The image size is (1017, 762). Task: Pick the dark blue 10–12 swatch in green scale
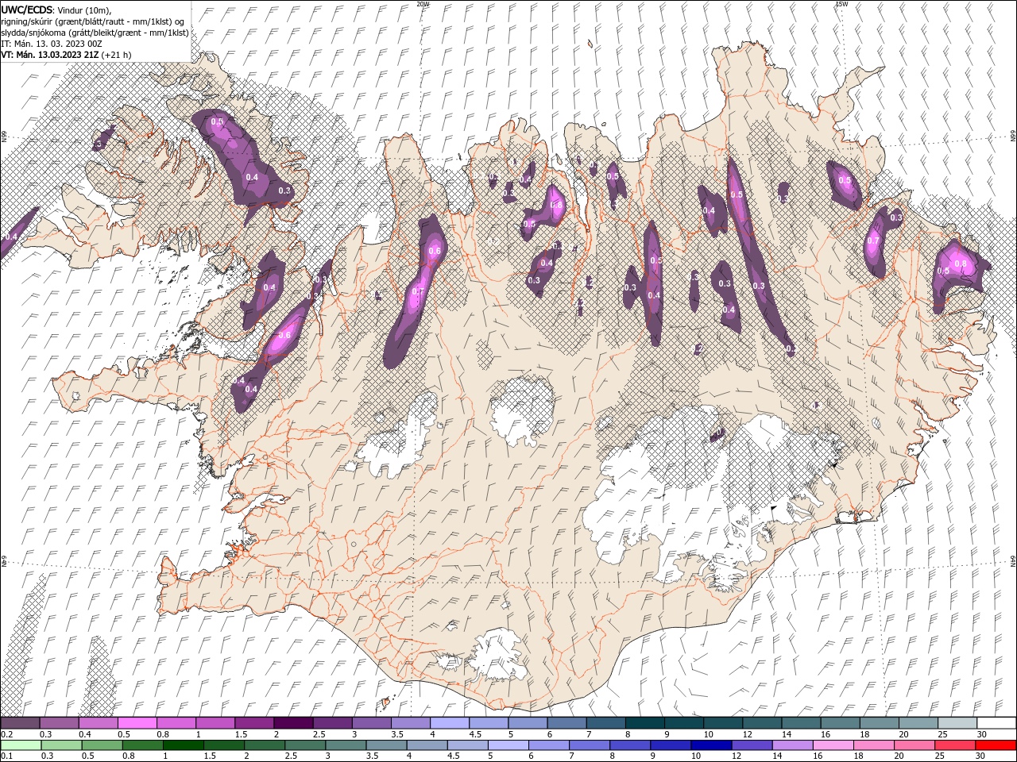(x=711, y=745)
